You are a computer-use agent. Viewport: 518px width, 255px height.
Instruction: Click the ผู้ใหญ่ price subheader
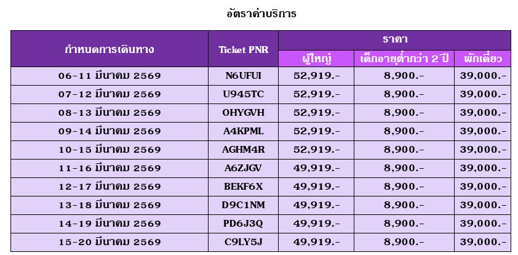pyautogui.click(x=316, y=59)
